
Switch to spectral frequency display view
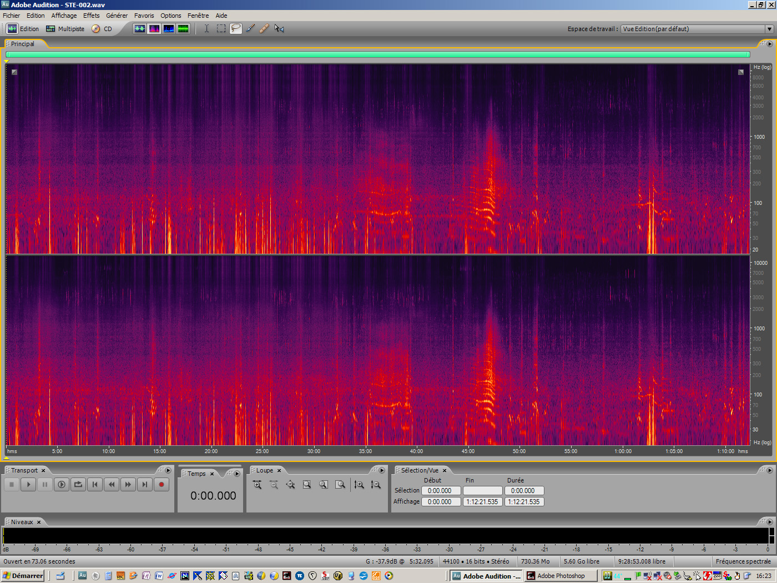coord(154,28)
